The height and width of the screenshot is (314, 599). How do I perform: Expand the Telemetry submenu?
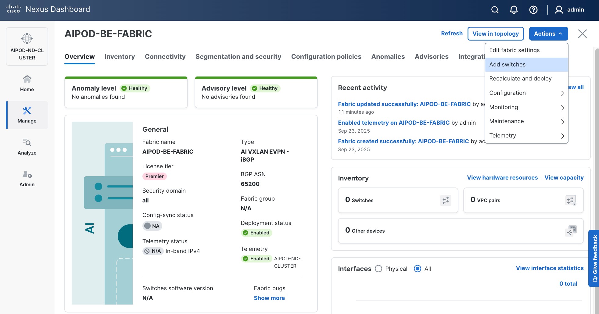[x=503, y=135]
